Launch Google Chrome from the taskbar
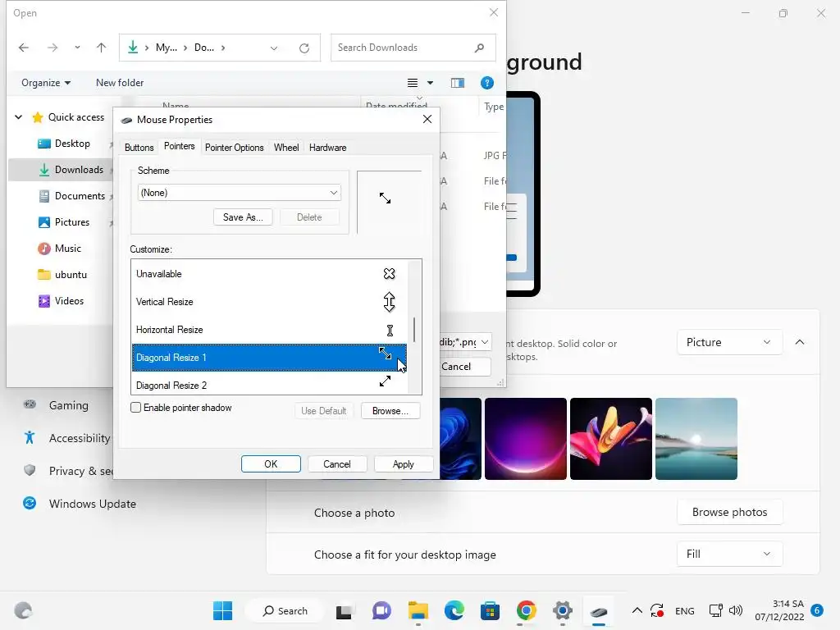 tap(527, 610)
